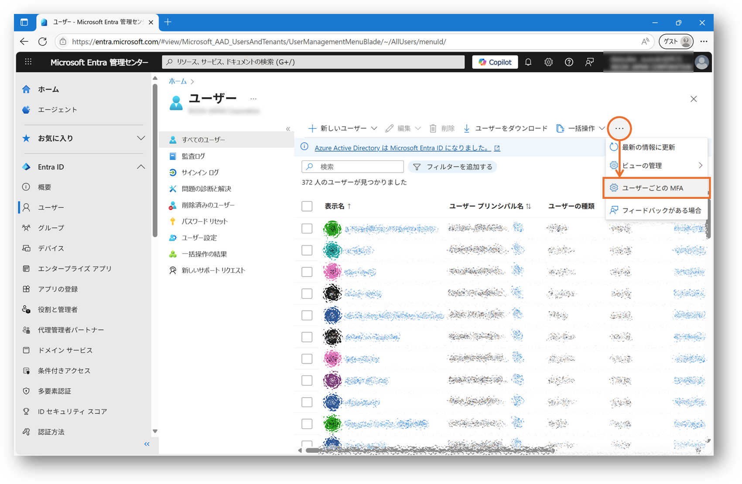Click フィルターを追加する

click(x=452, y=167)
